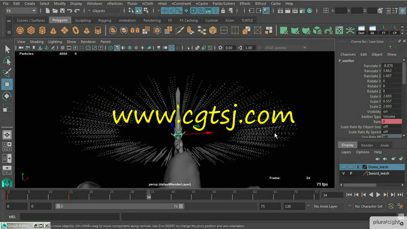Switch to four-view layout icon
The width and height of the screenshot is (407, 229).
[x=7, y=147]
